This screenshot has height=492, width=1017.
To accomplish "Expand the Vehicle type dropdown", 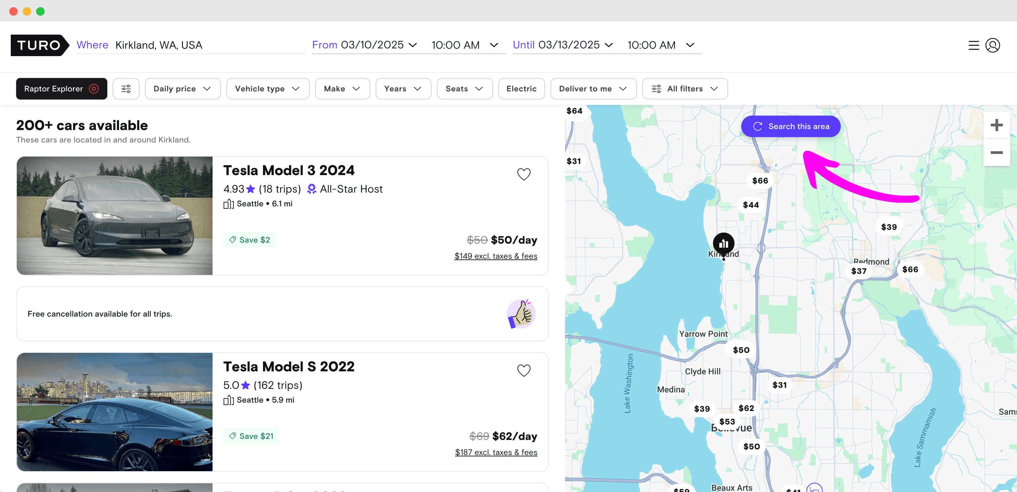I will 268,89.
